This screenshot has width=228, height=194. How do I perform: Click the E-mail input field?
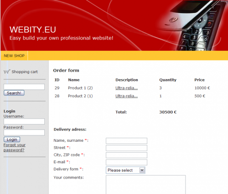click(x=126, y=162)
